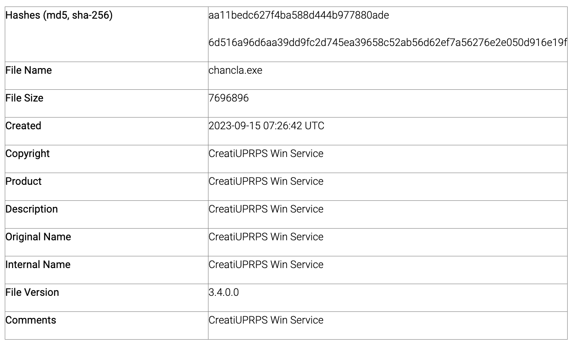575x347 pixels.
Task: Click the created timestamp 2023-09-15 07:26:42 UTC
Action: click(x=267, y=126)
